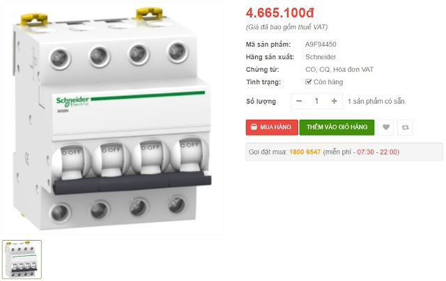Click the 07:30 - 22:00 hours text
The height and width of the screenshot is (281, 446).
[377, 152]
